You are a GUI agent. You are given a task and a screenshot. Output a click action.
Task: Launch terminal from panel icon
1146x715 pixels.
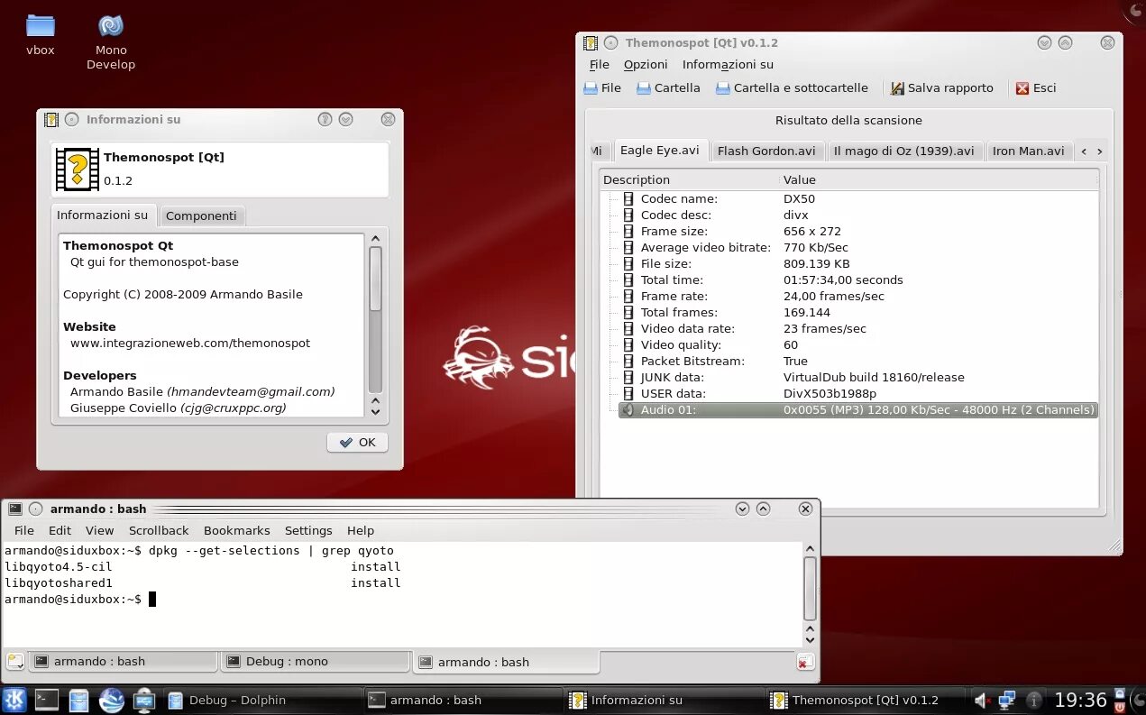47,700
